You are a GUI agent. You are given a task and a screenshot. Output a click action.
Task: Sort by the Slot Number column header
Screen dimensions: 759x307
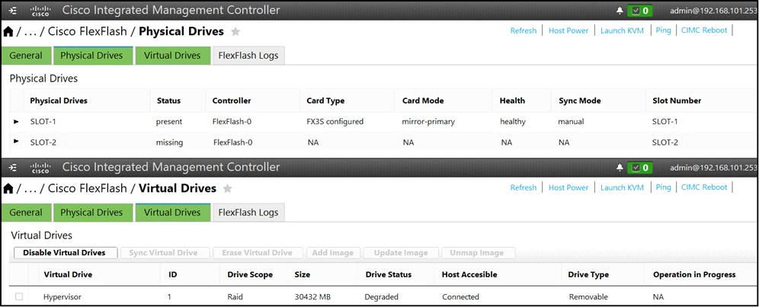[x=677, y=101]
